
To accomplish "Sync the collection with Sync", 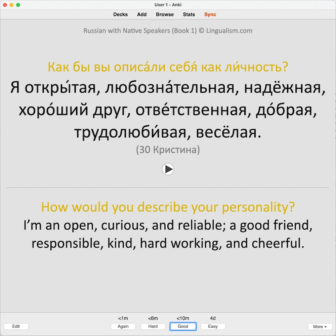I will [x=210, y=14].
